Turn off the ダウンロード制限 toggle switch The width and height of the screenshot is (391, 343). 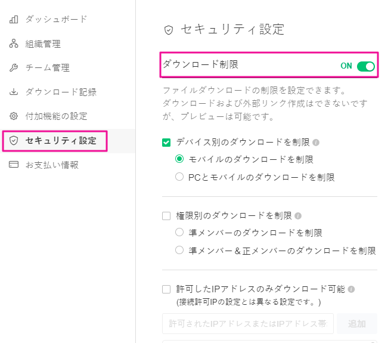[366, 66]
